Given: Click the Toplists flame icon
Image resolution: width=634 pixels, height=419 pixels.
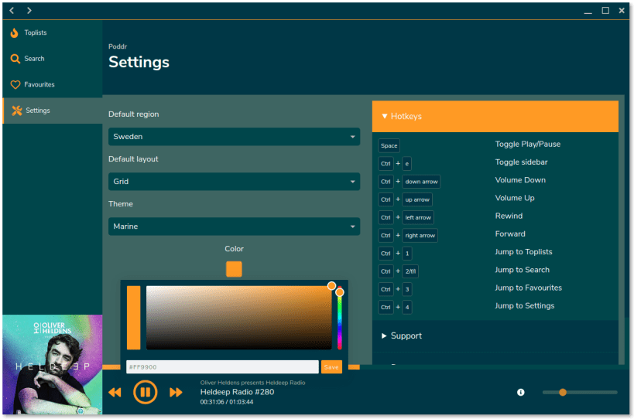Looking at the screenshot, I should 15,32.
